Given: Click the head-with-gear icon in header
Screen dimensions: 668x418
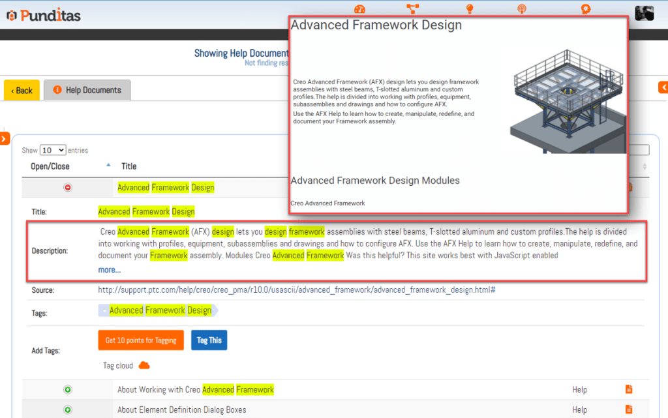Looking at the screenshot, I should coord(586,9).
